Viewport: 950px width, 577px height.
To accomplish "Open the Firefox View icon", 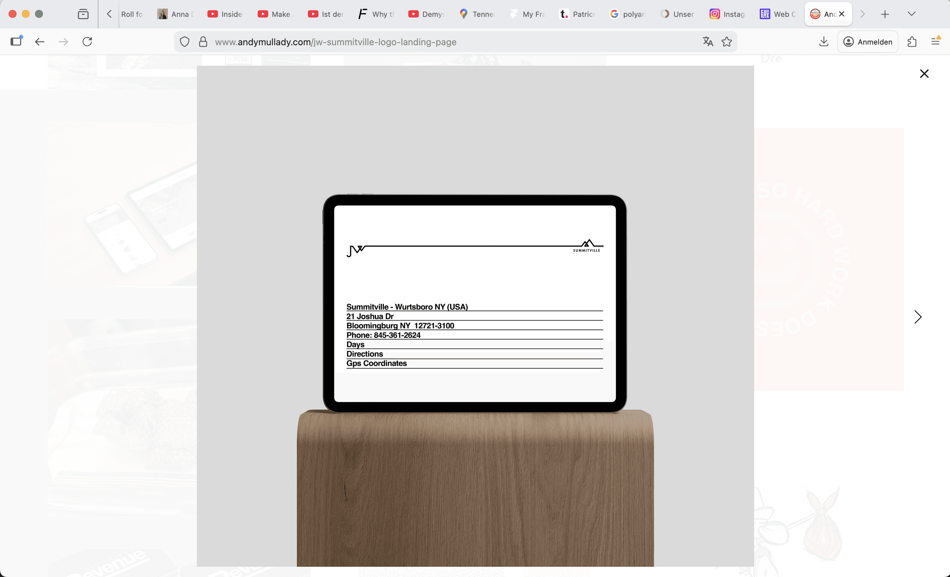I will [83, 14].
